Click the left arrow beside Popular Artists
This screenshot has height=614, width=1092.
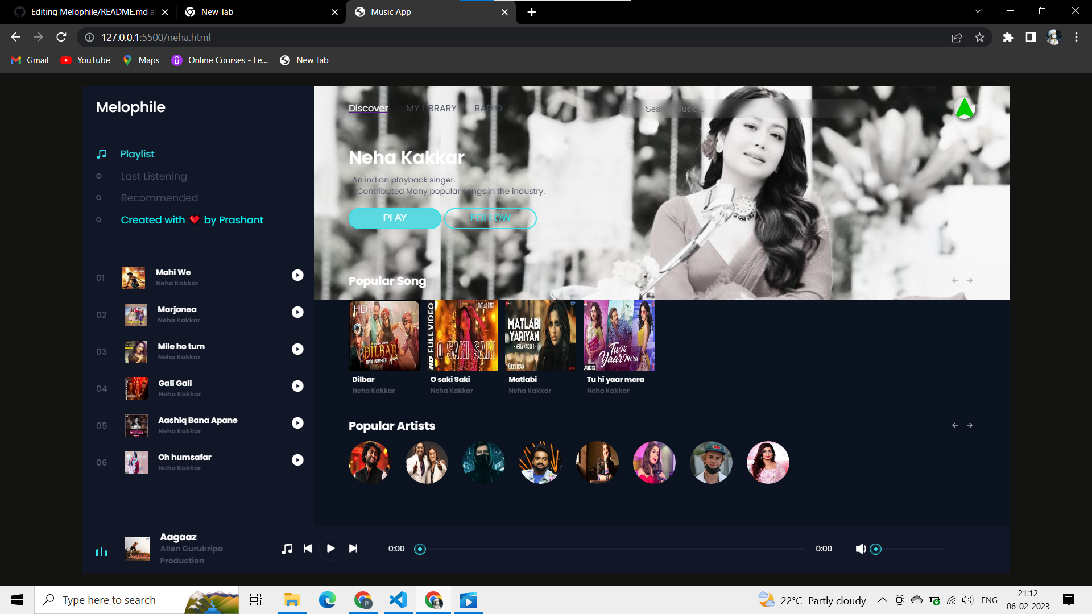954,425
